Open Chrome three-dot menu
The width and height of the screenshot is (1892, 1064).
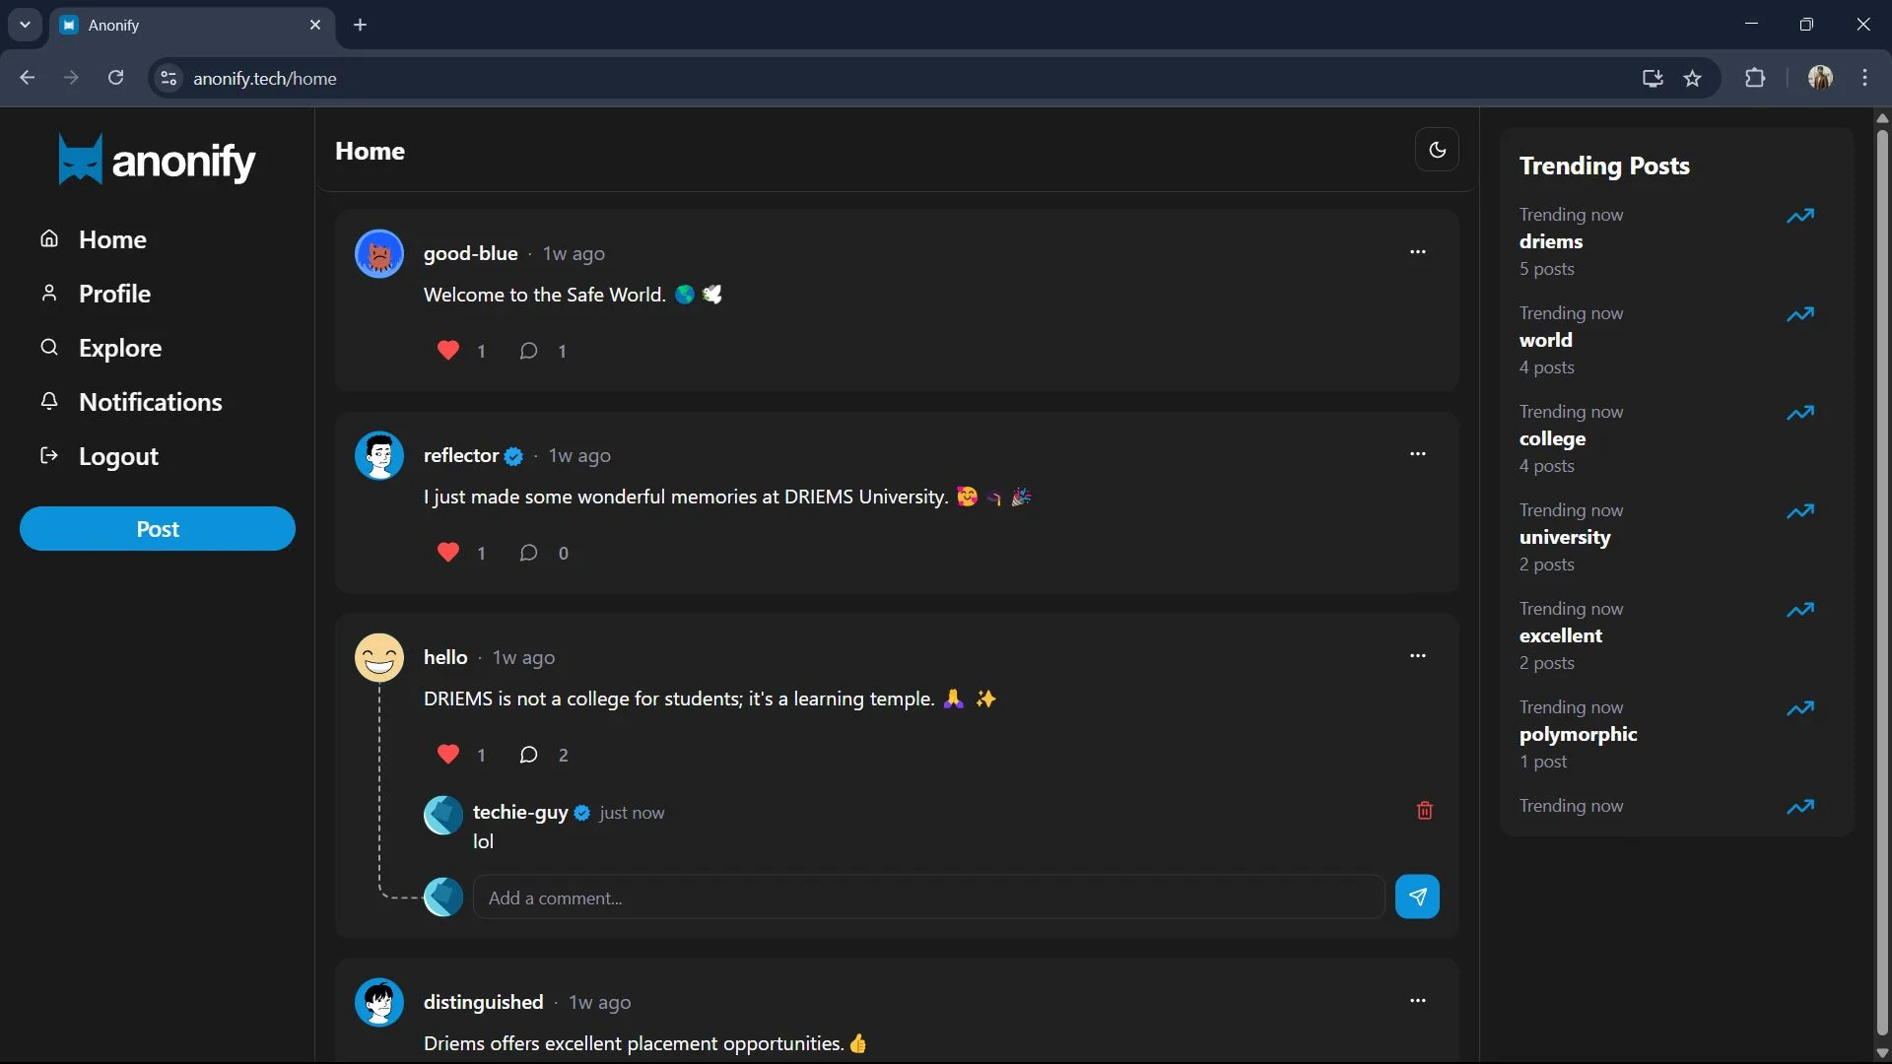(x=1864, y=78)
